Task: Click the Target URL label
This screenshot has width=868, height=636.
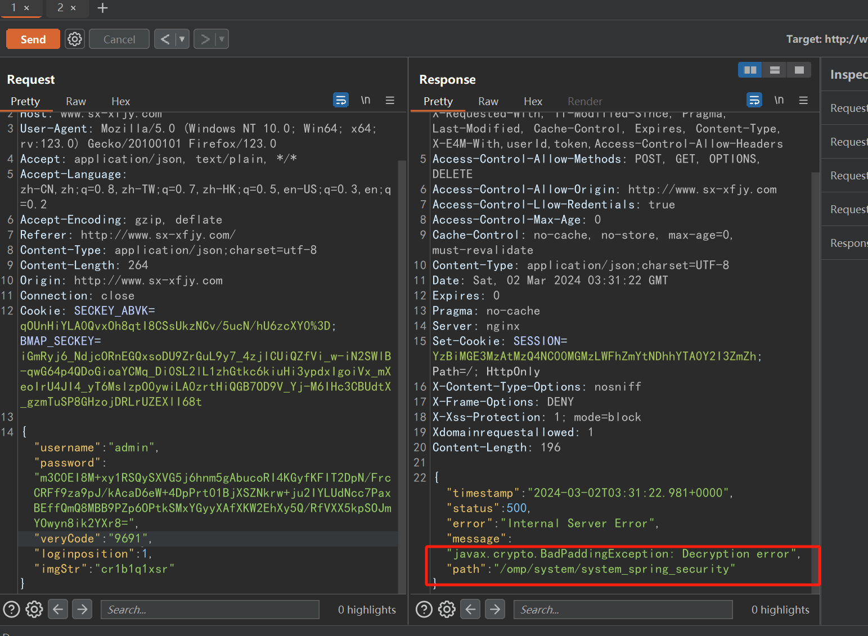Action: click(x=827, y=39)
